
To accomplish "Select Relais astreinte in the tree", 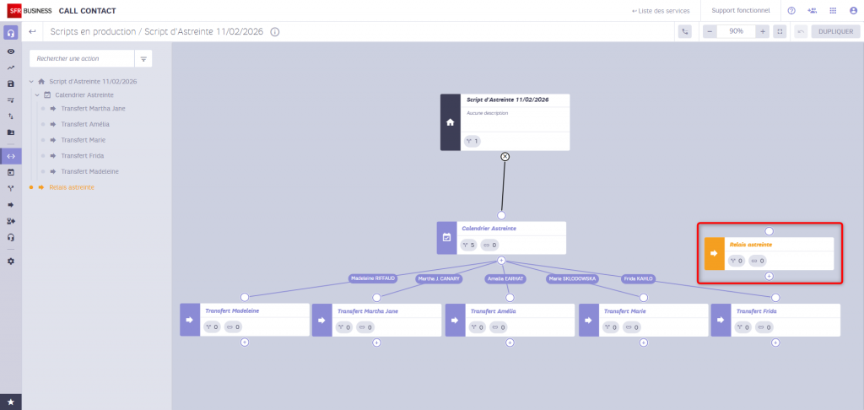I will (72, 187).
